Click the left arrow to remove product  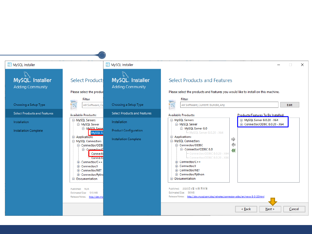tap(233, 145)
